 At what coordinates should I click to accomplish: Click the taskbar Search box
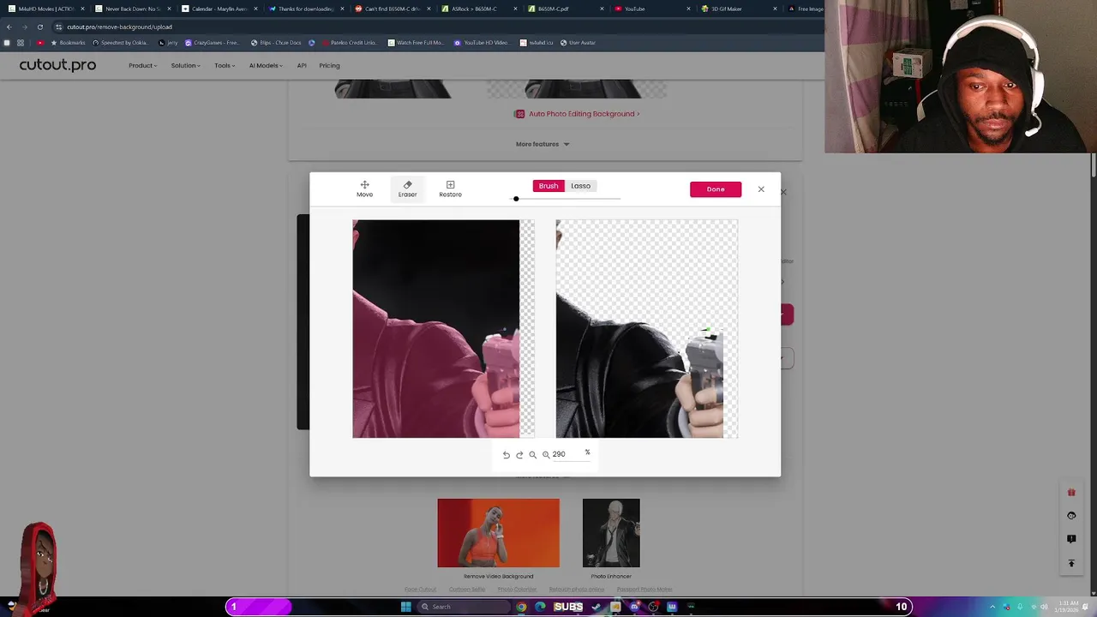tap(462, 607)
